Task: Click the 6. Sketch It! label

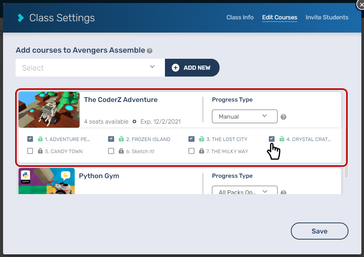Action: click(x=140, y=151)
